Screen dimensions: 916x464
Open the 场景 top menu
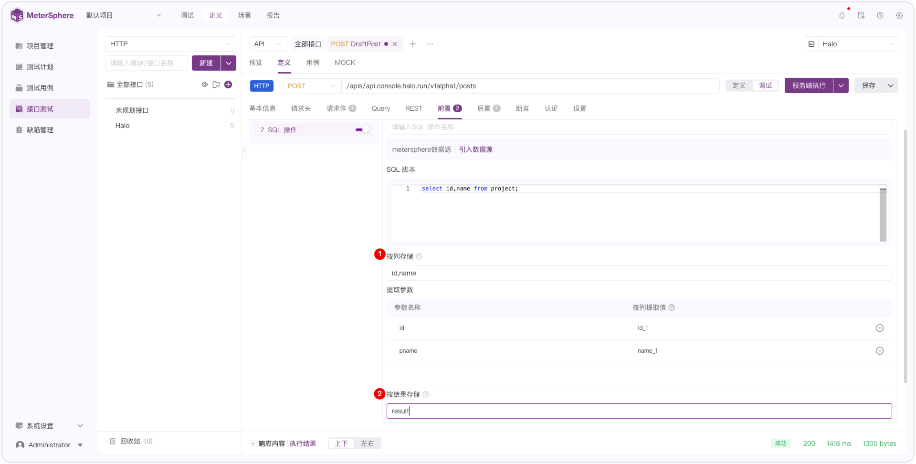244,15
